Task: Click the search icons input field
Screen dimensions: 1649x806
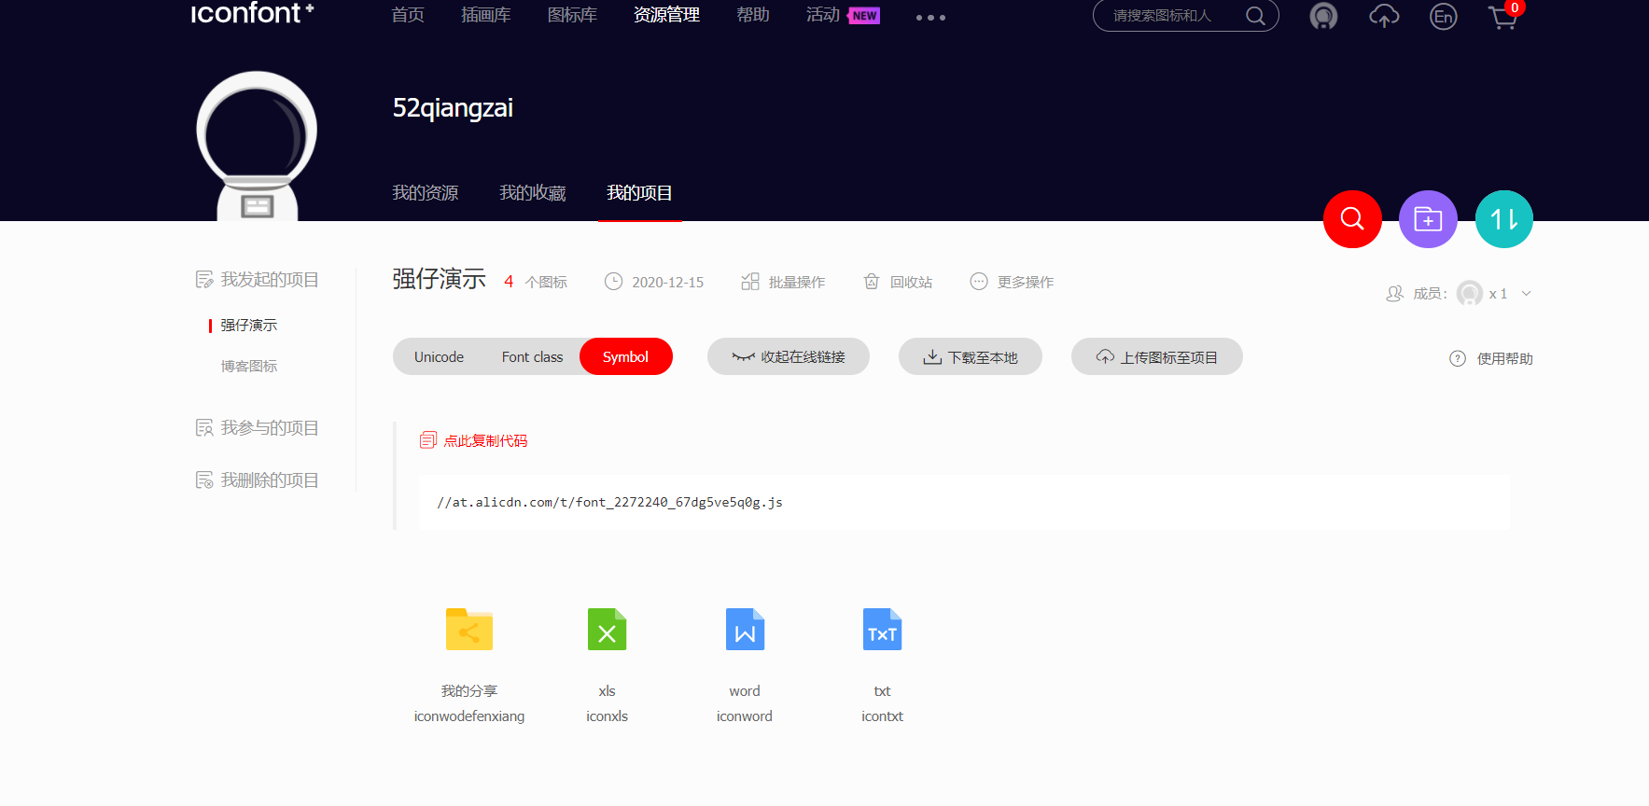Action: click(x=1171, y=16)
